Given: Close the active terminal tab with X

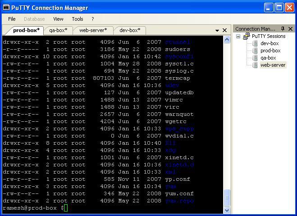Looking at the screenshot, I should coord(225,30).
